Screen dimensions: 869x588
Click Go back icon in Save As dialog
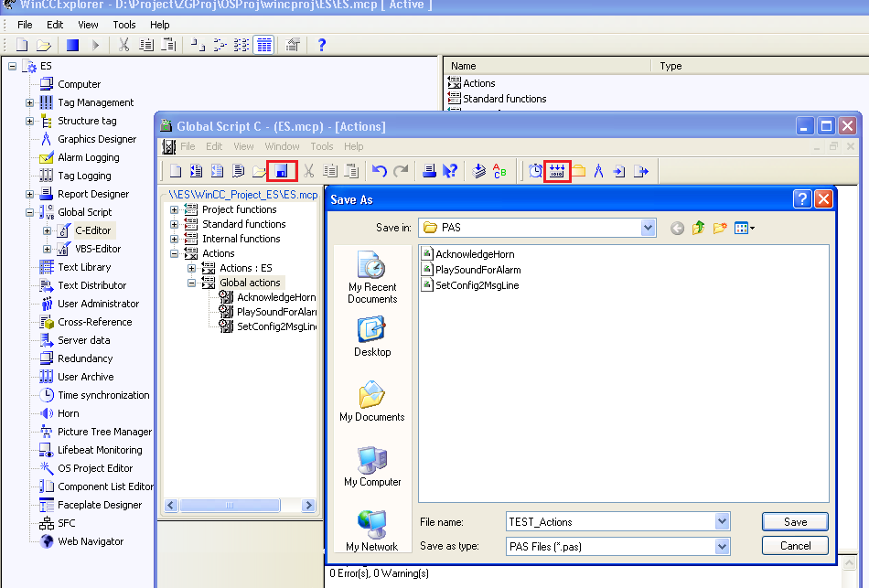coord(677,228)
